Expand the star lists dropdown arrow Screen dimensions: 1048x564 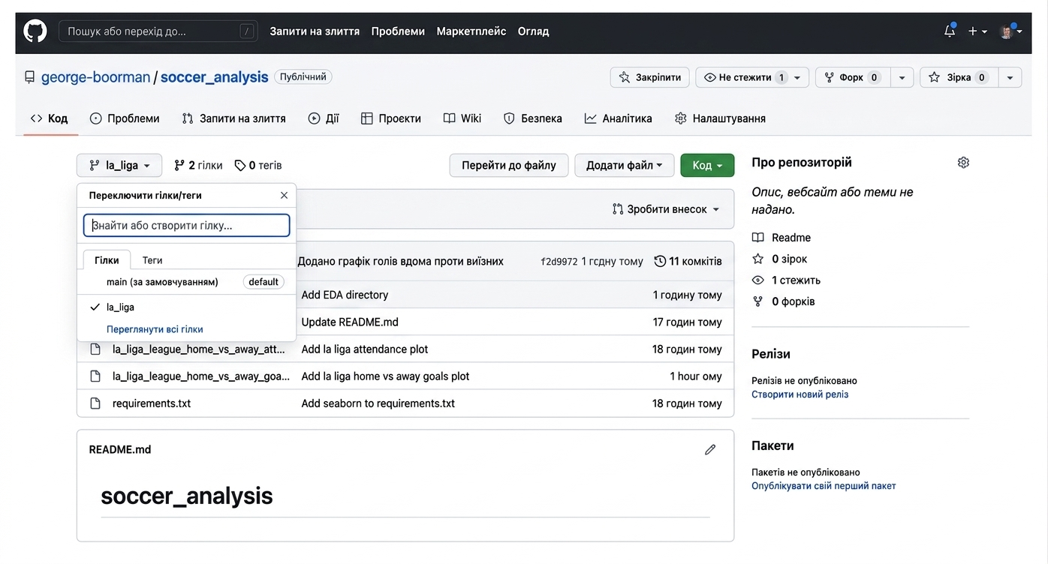(x=1010, y=77)
